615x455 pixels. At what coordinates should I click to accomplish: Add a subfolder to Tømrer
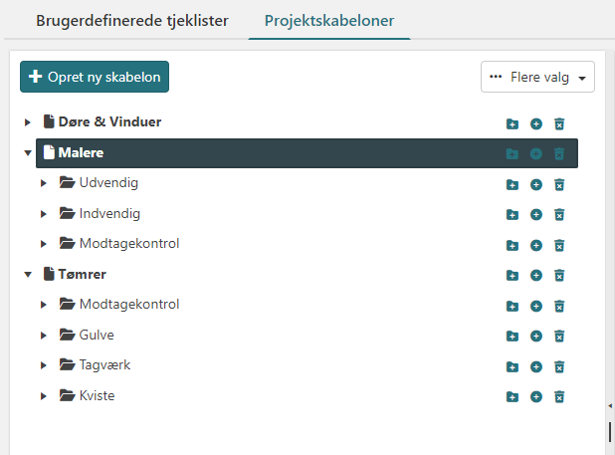(512, 275)
